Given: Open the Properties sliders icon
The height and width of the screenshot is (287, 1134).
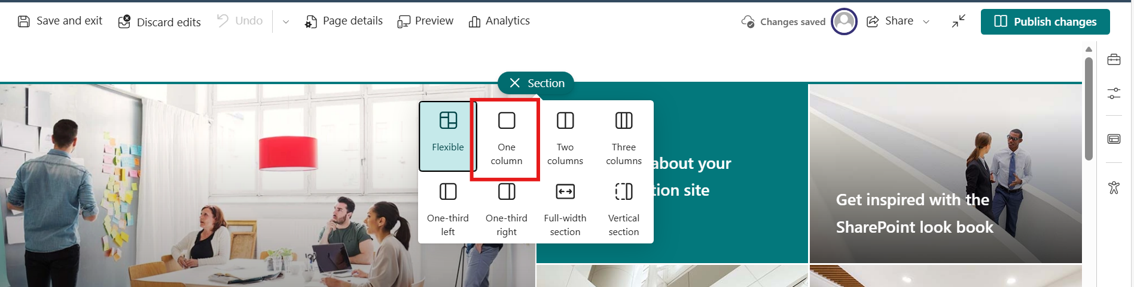Looking at the screenshot, I should pyautogui.click(x=1114, y=94).
